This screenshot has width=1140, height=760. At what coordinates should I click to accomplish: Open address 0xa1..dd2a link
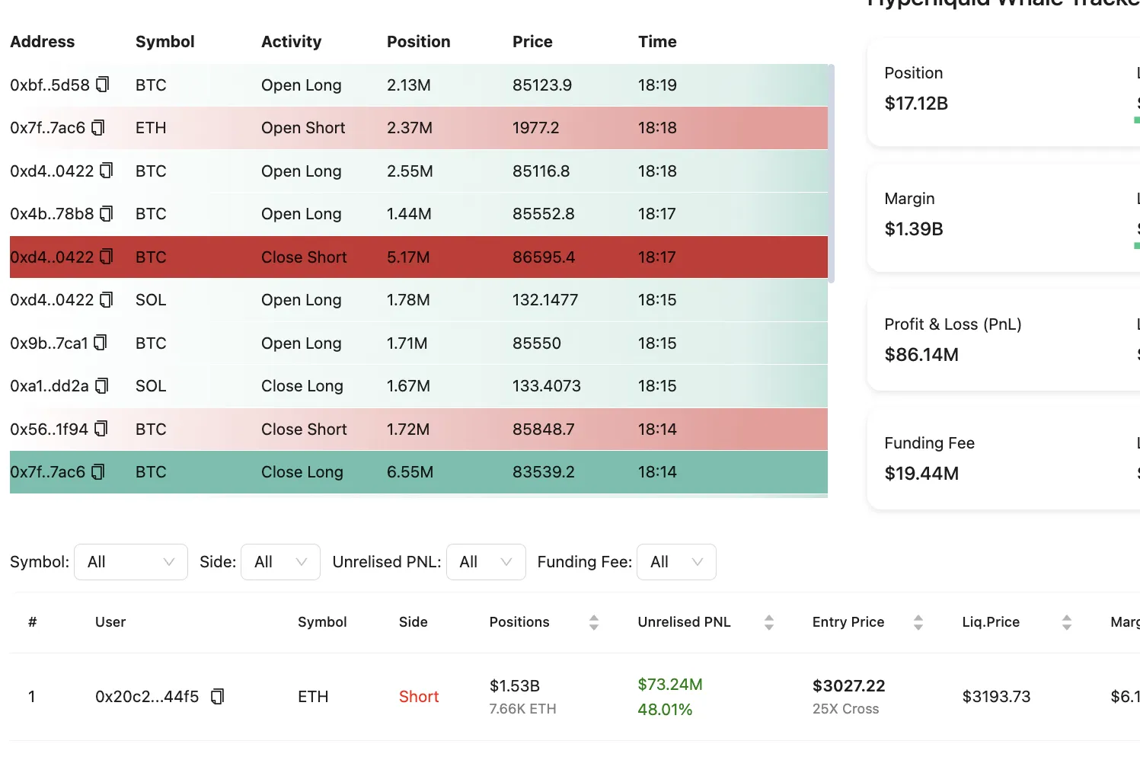(x=49, y=386)
